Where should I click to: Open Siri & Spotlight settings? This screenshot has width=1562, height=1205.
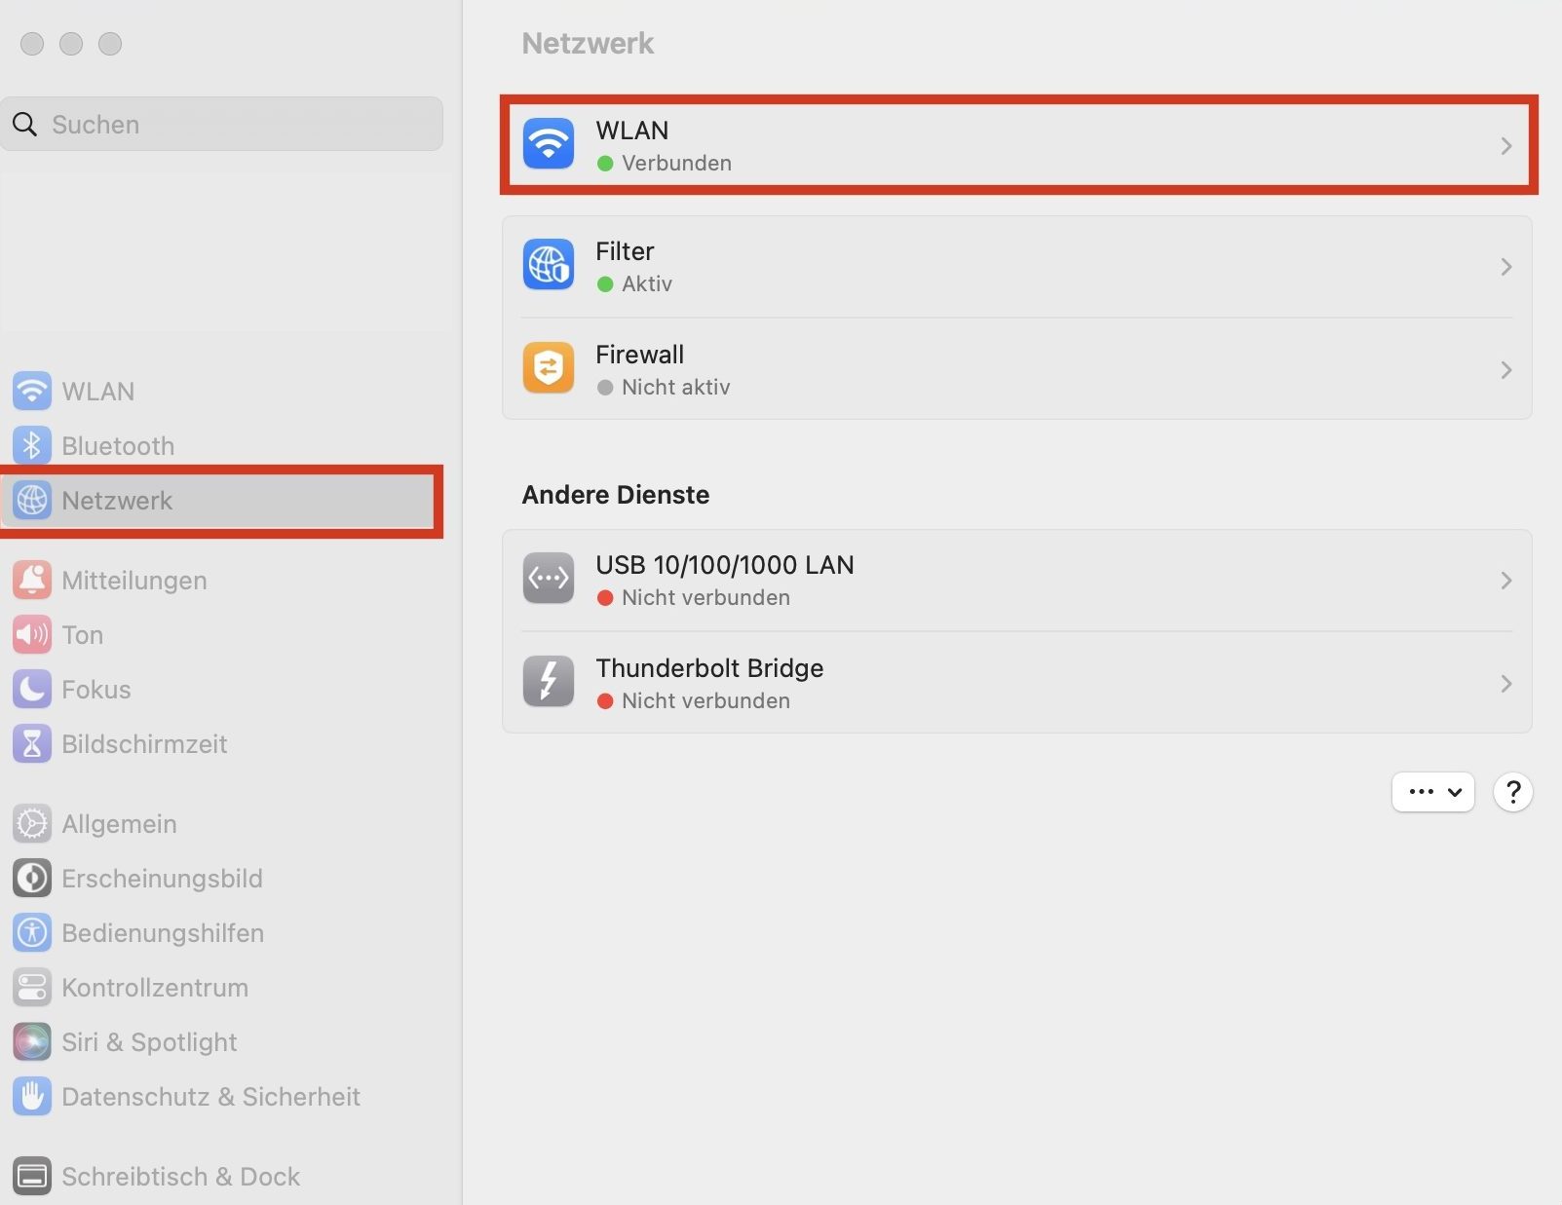point(148,1041)
